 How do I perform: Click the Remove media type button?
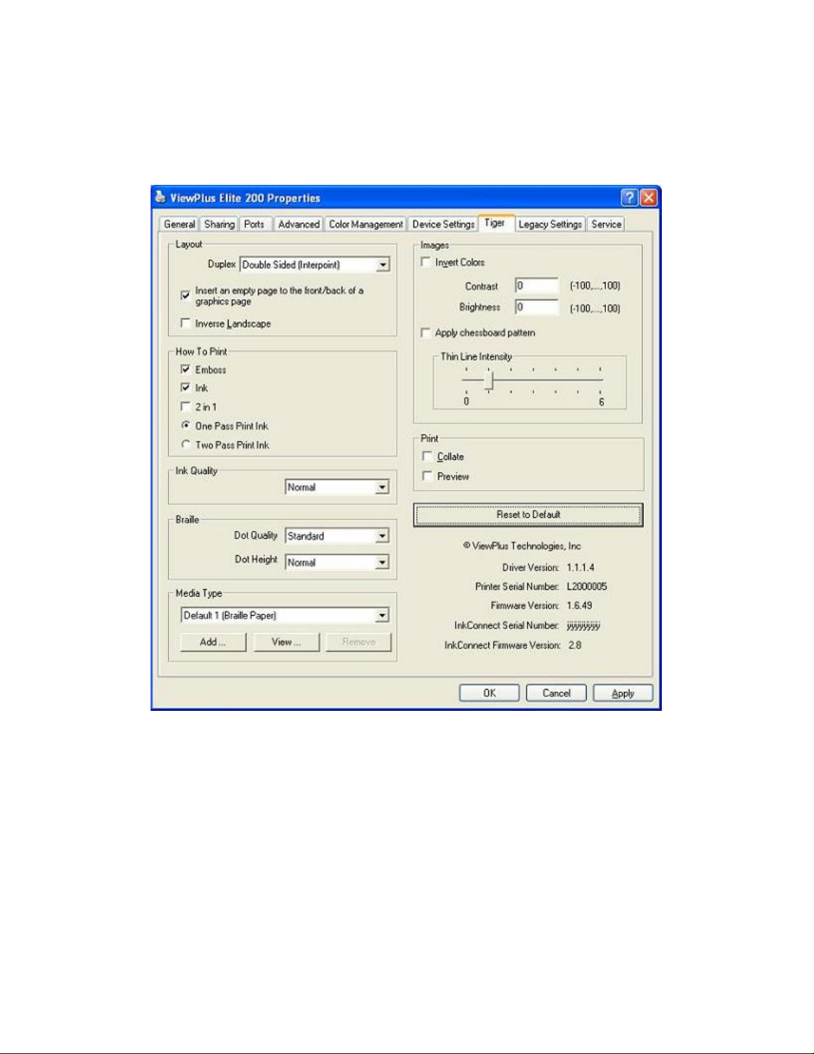click(359, 642)
